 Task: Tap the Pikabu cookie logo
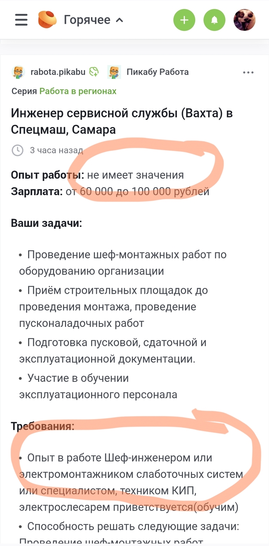(x=47, y=20)
